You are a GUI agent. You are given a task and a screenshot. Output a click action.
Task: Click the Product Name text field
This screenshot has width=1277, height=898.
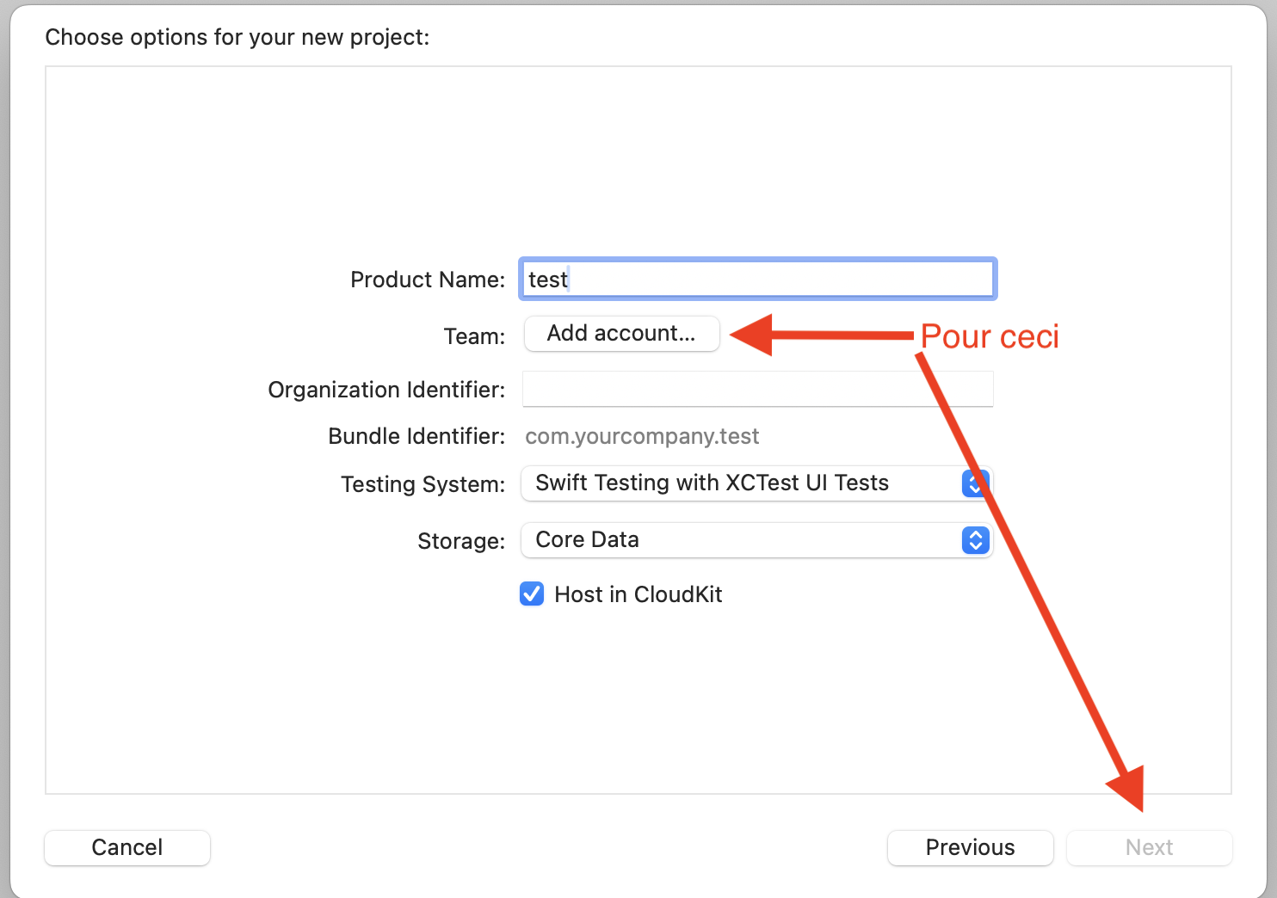757,280
